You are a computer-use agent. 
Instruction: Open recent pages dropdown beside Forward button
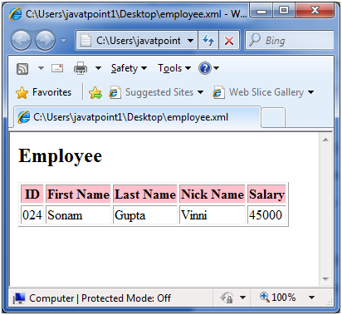point(64,41)
